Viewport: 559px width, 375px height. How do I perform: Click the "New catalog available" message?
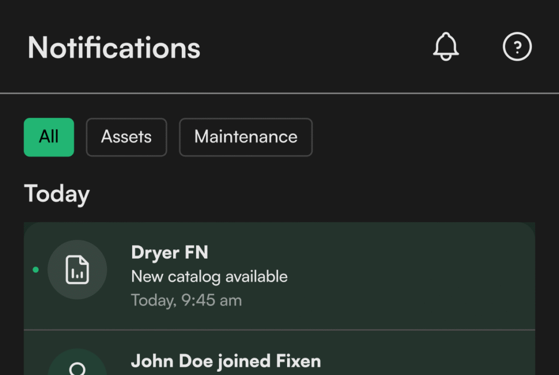click(209, 277)
